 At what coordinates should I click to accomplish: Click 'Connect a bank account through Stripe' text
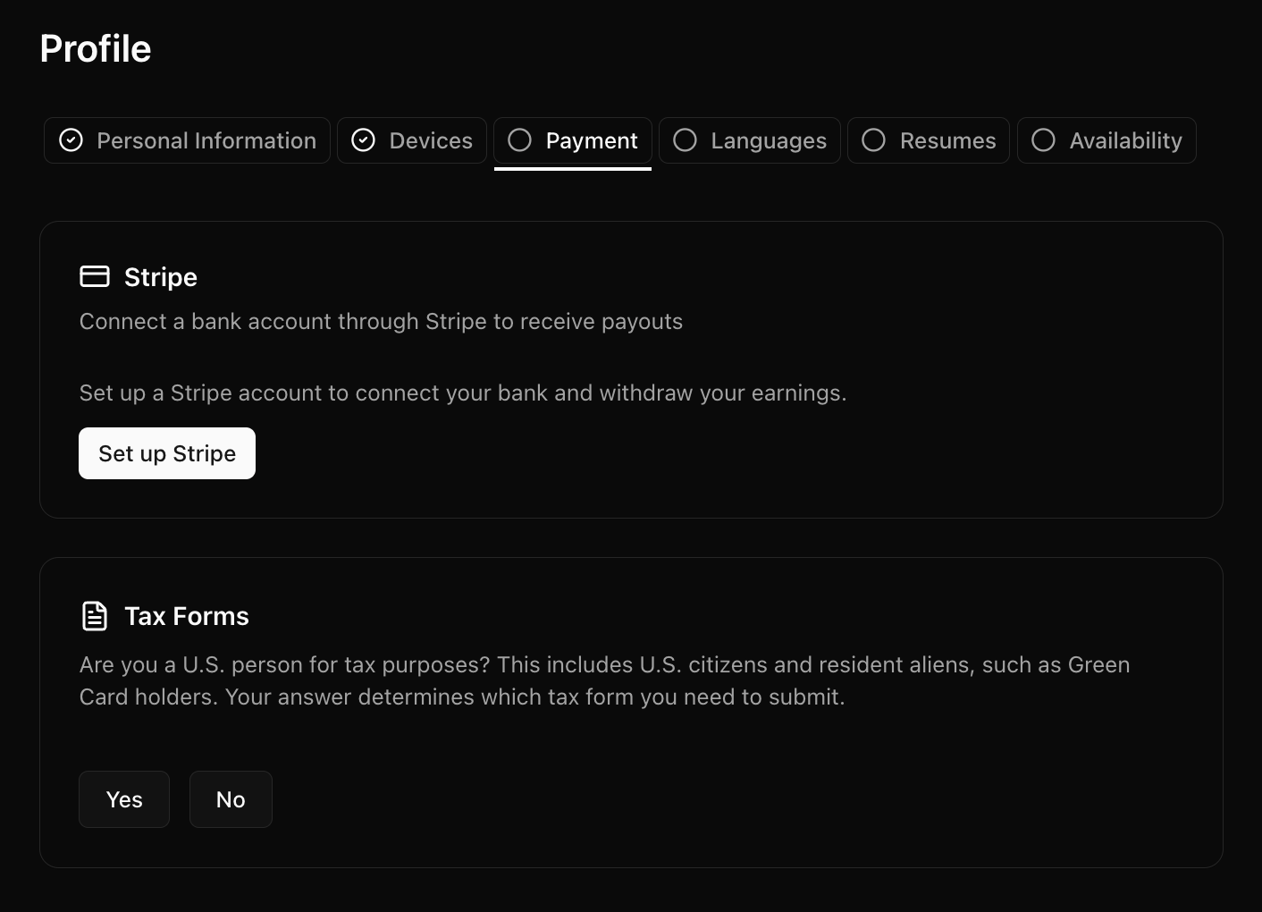[381, 322]
